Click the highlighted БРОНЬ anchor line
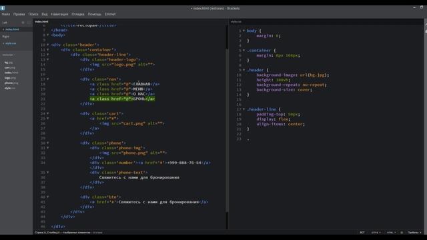427x240 pixels. 122,99
